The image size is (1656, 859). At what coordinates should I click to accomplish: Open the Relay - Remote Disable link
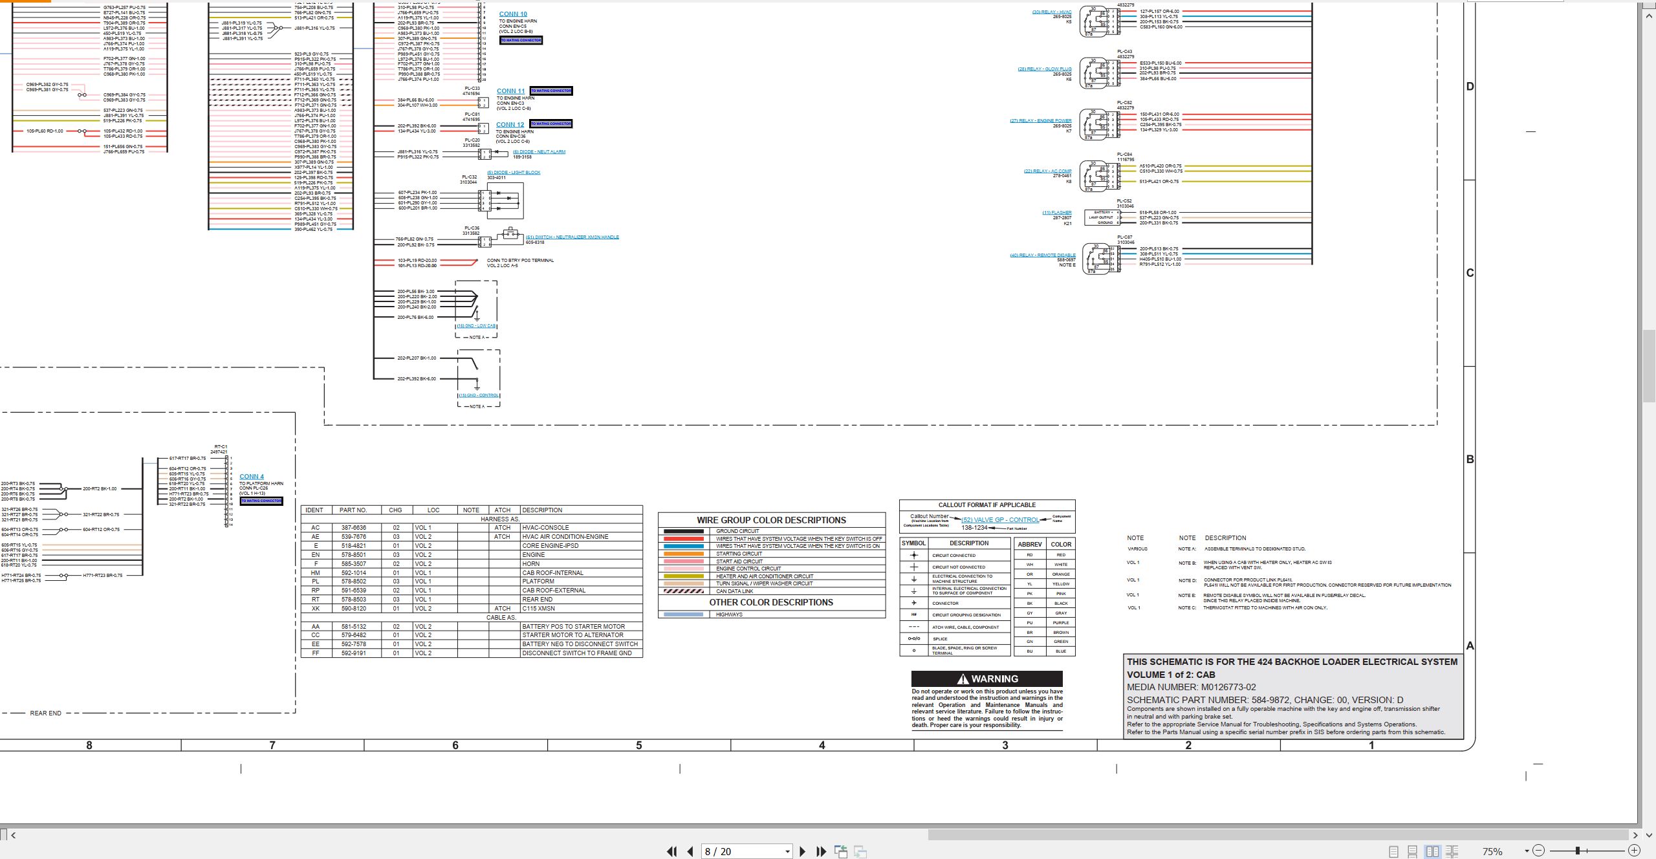(1043, 256)
